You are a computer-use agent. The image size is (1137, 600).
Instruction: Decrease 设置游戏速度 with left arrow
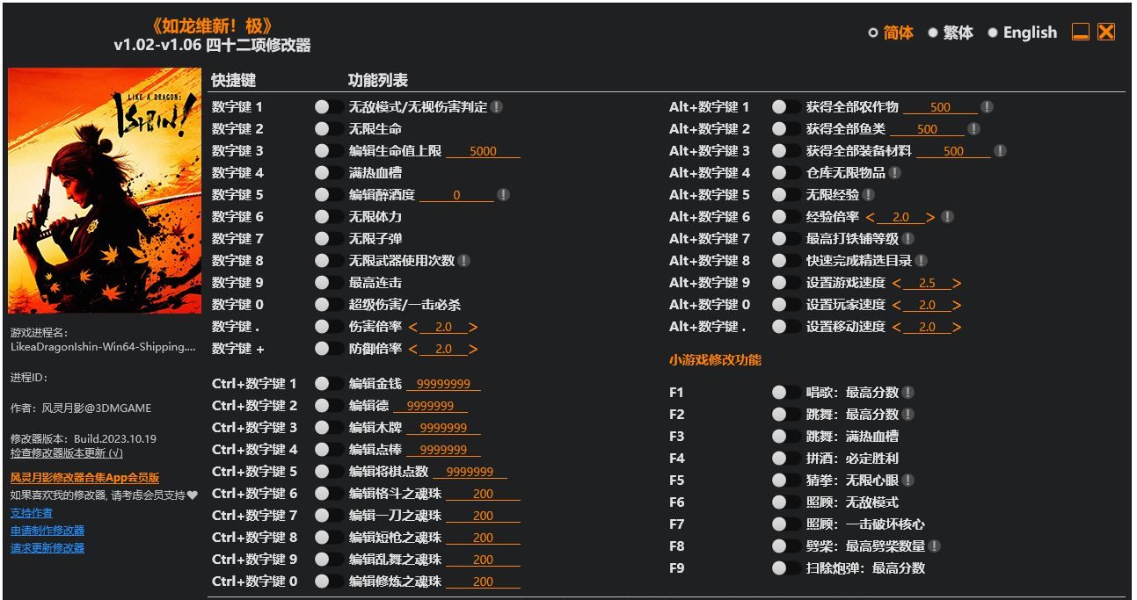[897, 283]
